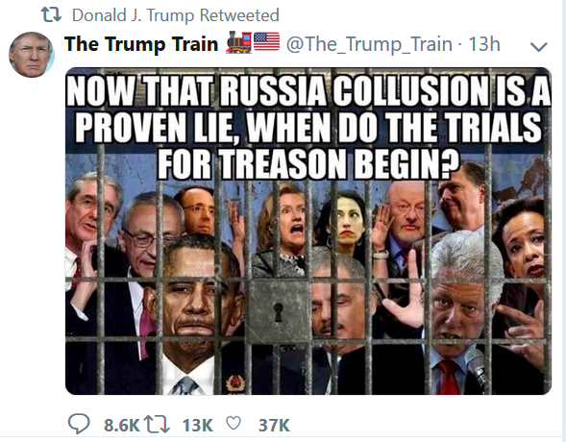The image size is (566, 442).
Task: Open the @The_Trump_Train handle
Action: (369, 44)
